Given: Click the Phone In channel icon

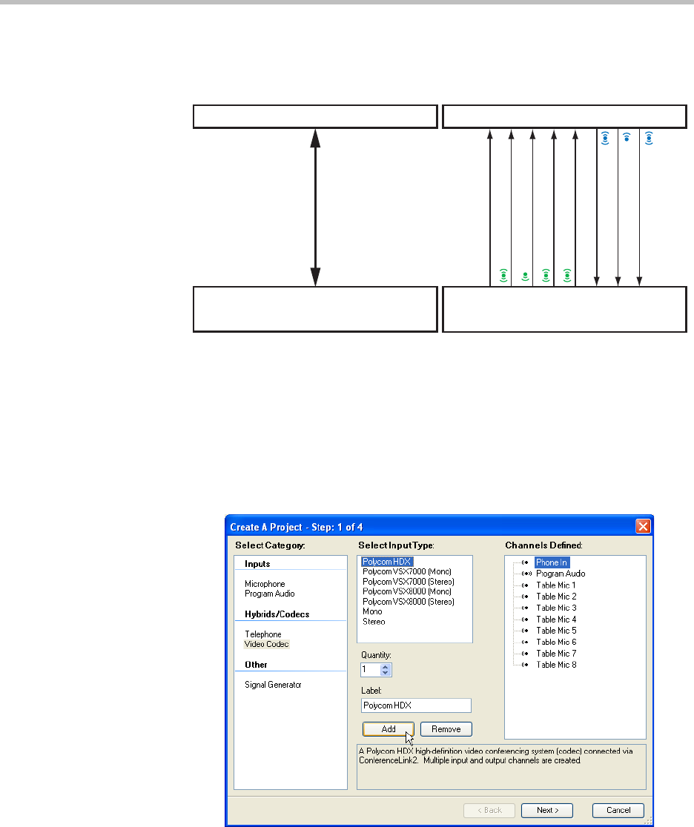Looking at the screenshot, I should pos(525,562).
